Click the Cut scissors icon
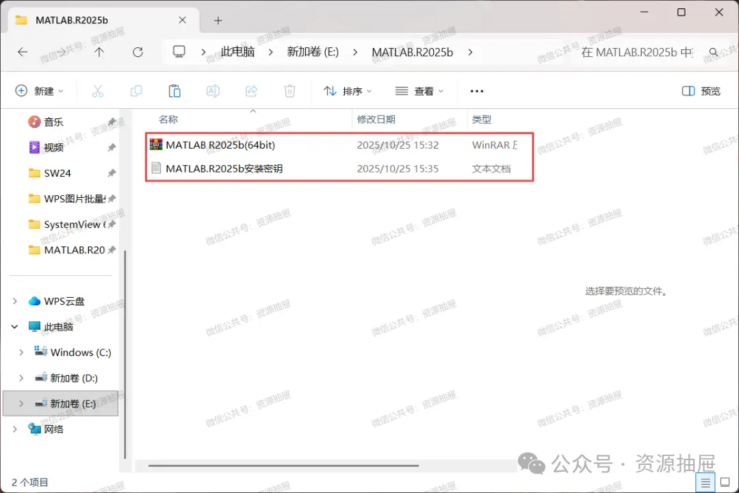 point(98,91)
